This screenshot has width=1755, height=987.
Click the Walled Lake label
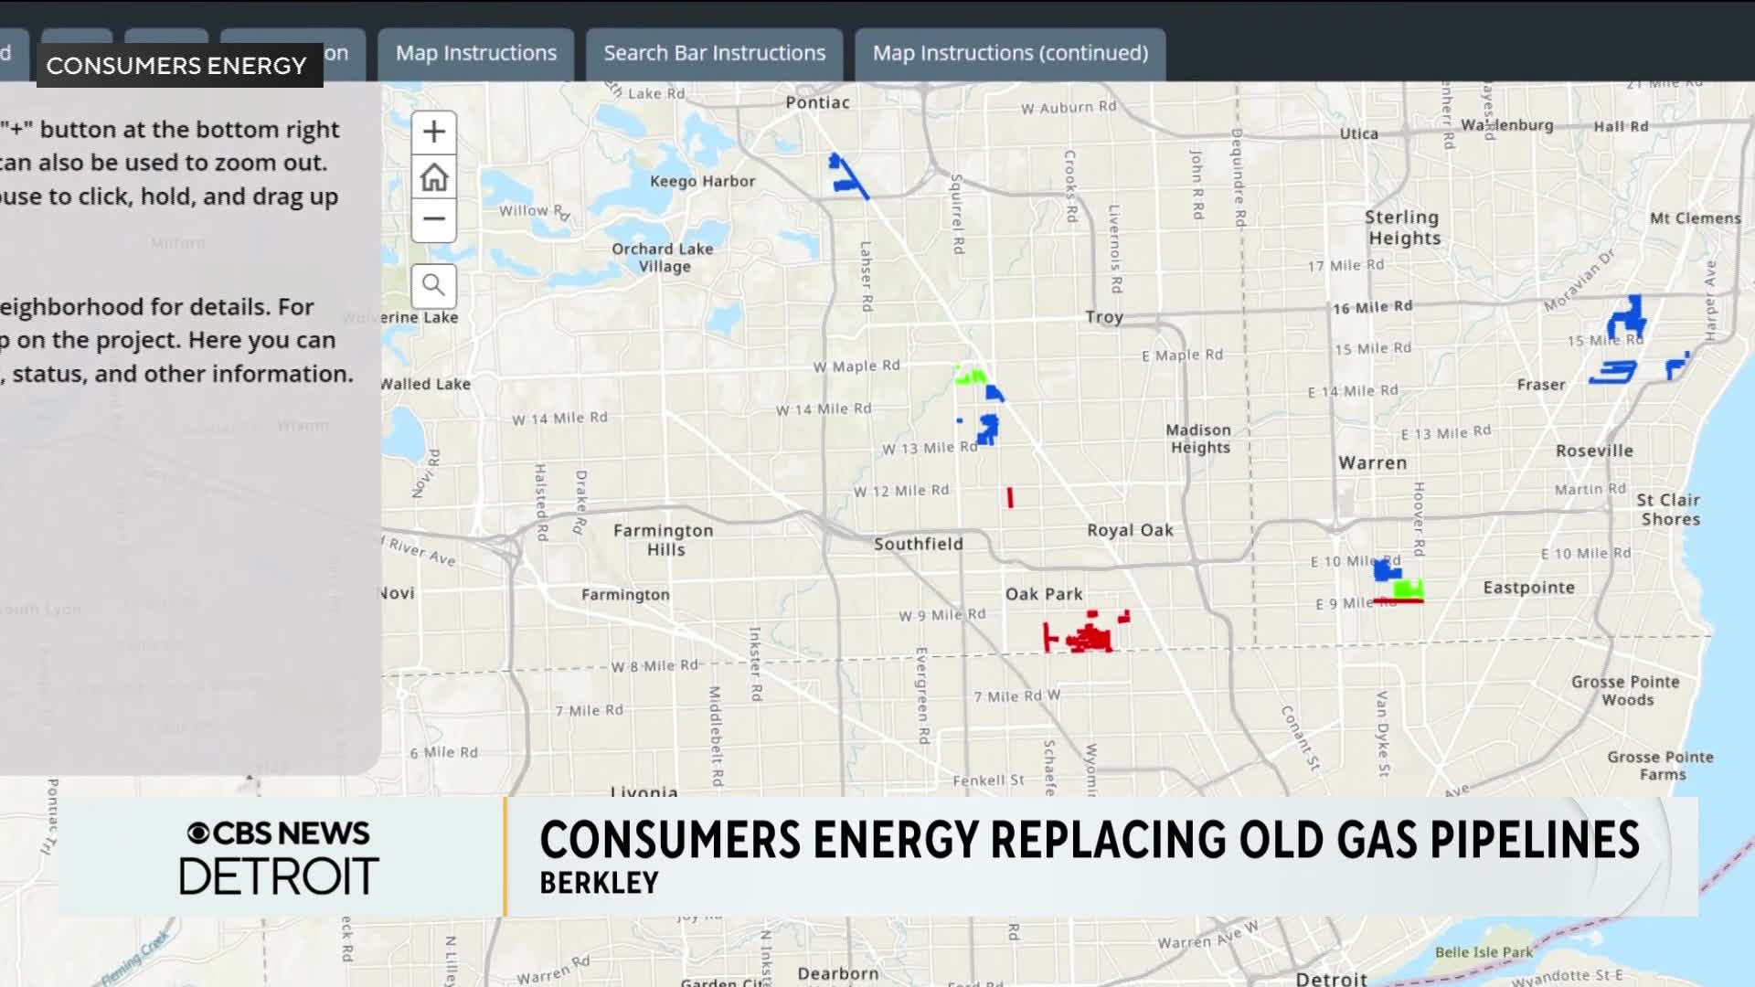point(426,384)
